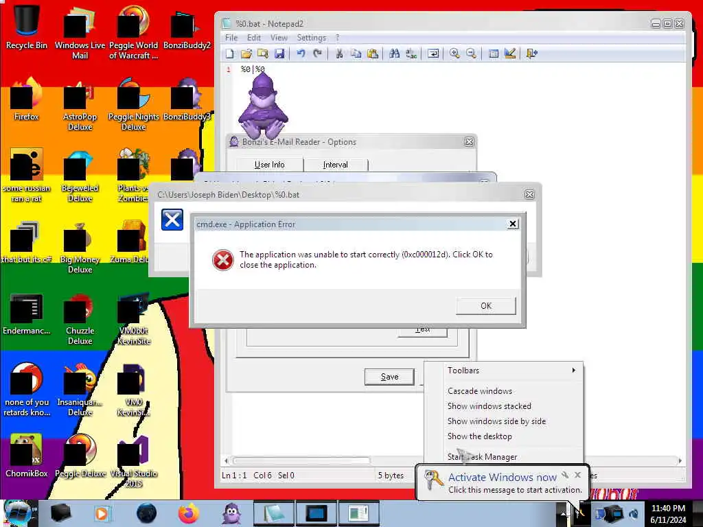Click Save in Bonzi's E-Mail Reader Options
Viewport: 703px width, 527px height.
[389, 377]
